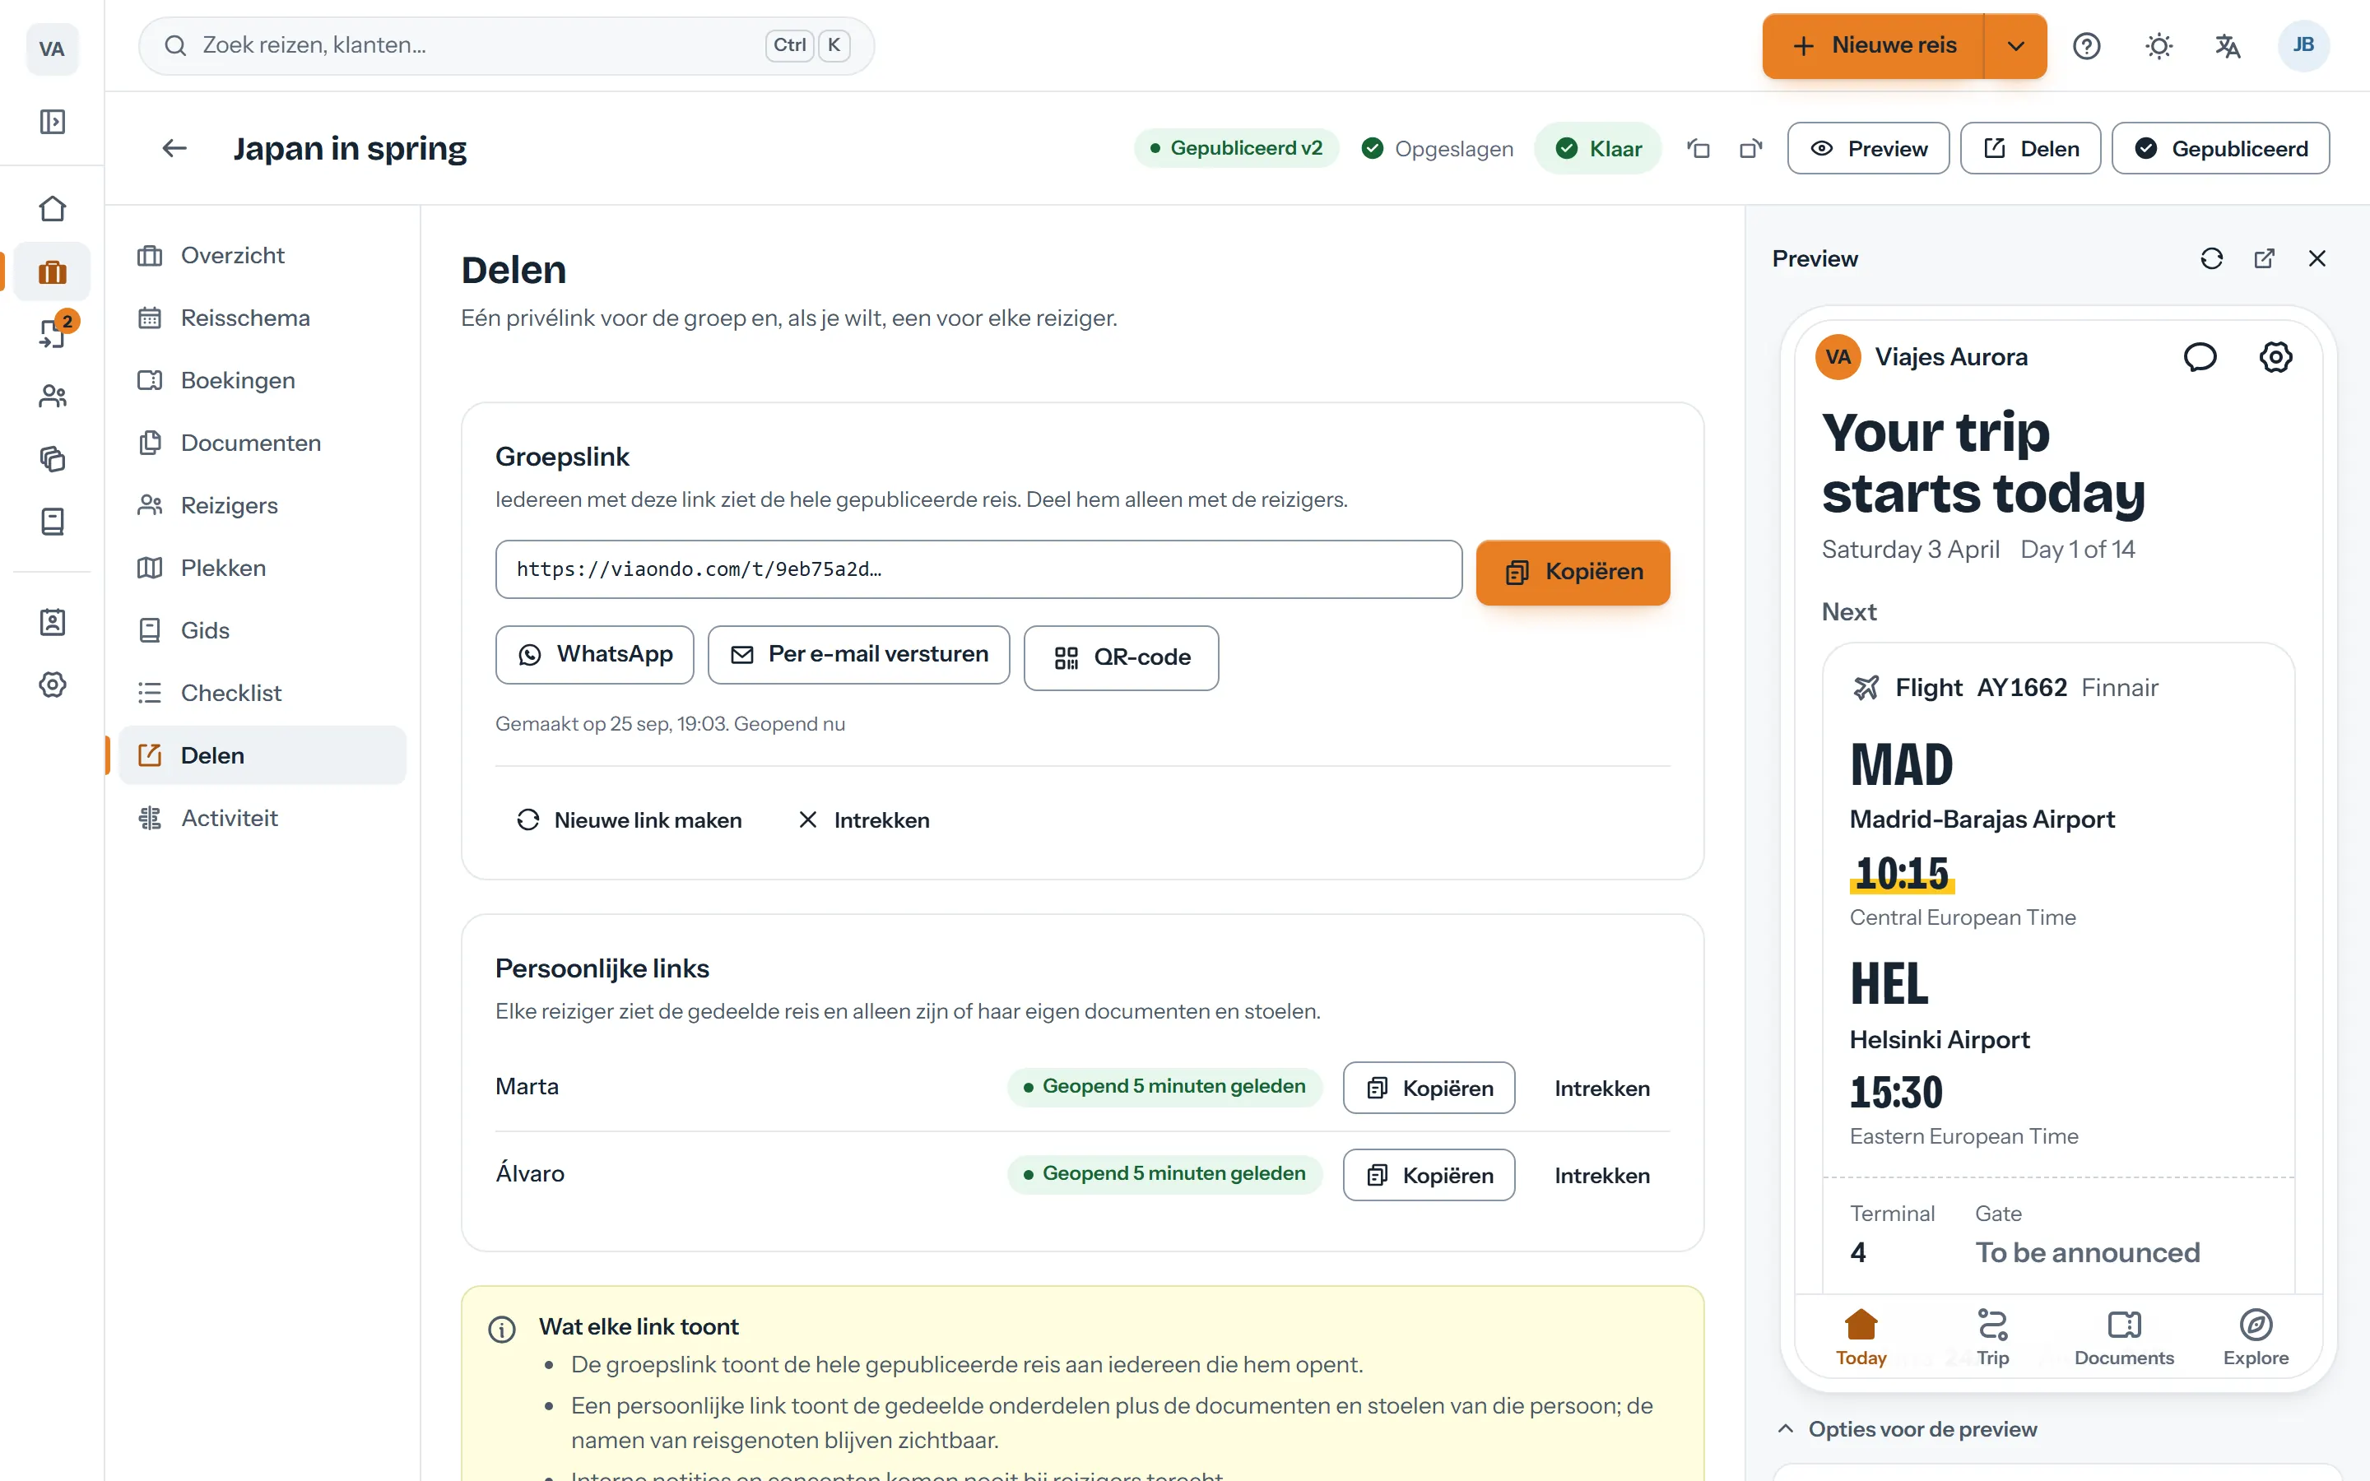Viewport: 2370px width, 1481px height.
Task: Switch to Documents tab in phone preview
Action: point(2124,1337)
